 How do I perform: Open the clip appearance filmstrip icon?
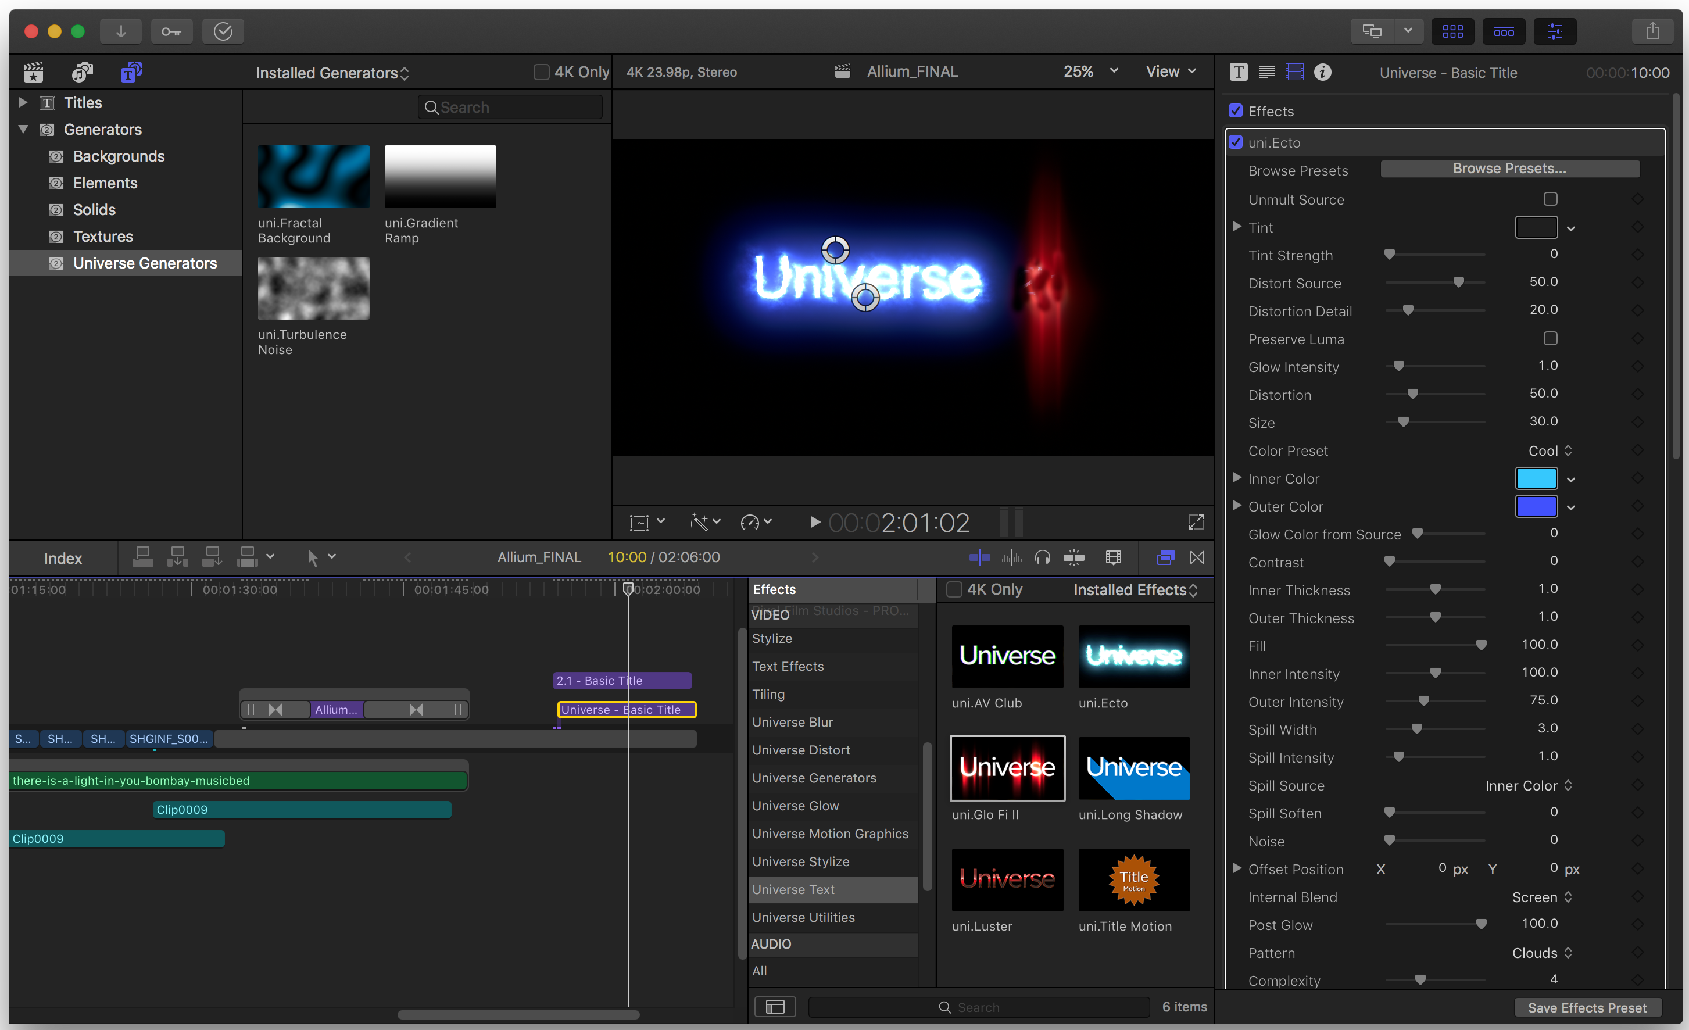(x=1114, y=557)
